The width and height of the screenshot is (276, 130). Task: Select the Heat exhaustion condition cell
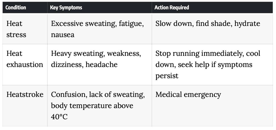pos(25,64)
